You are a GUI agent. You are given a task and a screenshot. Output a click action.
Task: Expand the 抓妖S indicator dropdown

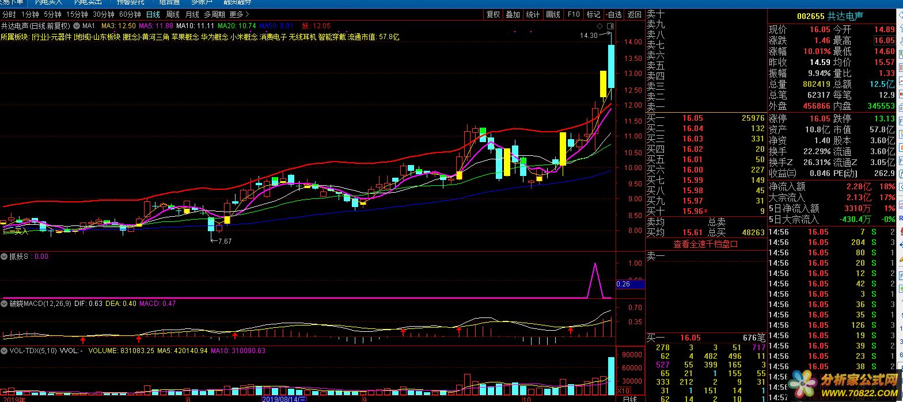pos(5,256)
